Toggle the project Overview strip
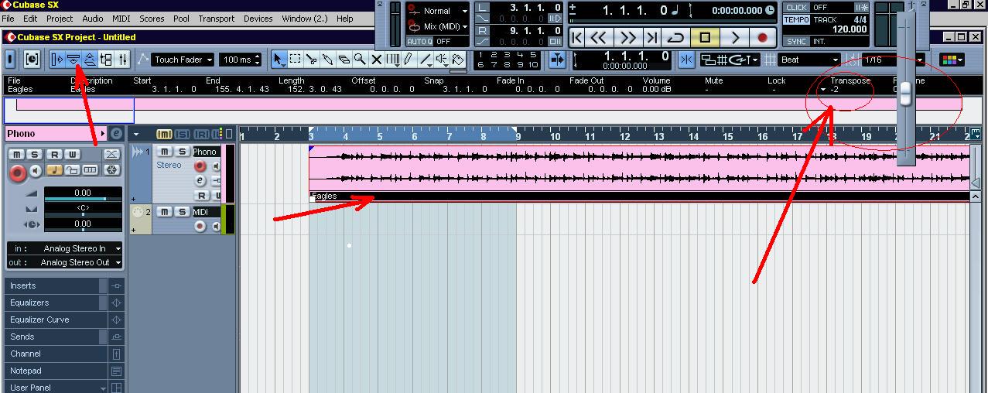The image size is (988, 393). (x=90, y=60)
